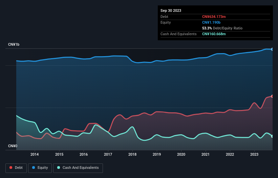Click the 2022 axis label
This screenshot has width=278, height=178.
tap(230, 154)
